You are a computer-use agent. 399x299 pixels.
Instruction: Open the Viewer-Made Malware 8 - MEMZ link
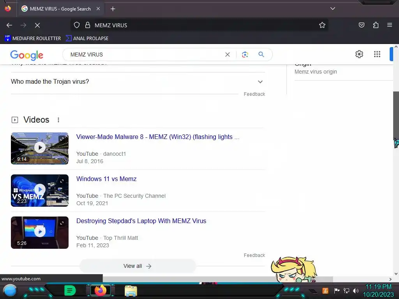(158, 137)
